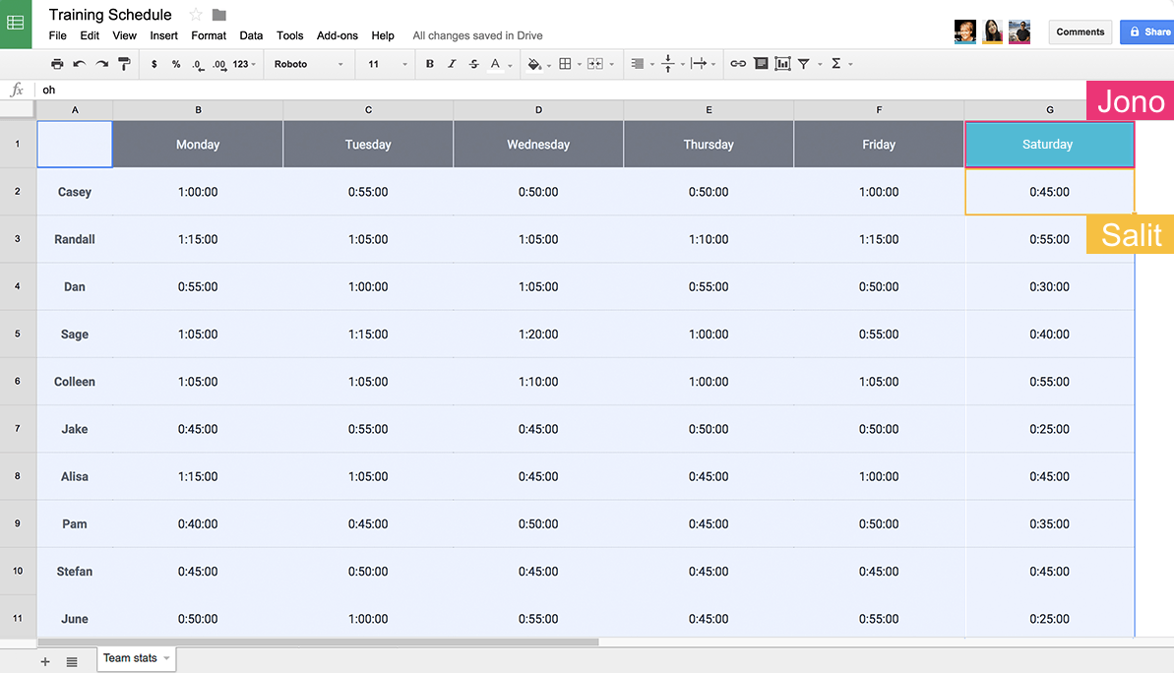
Task: Expand the 123 number format dropdown
Action: [245, 64]
